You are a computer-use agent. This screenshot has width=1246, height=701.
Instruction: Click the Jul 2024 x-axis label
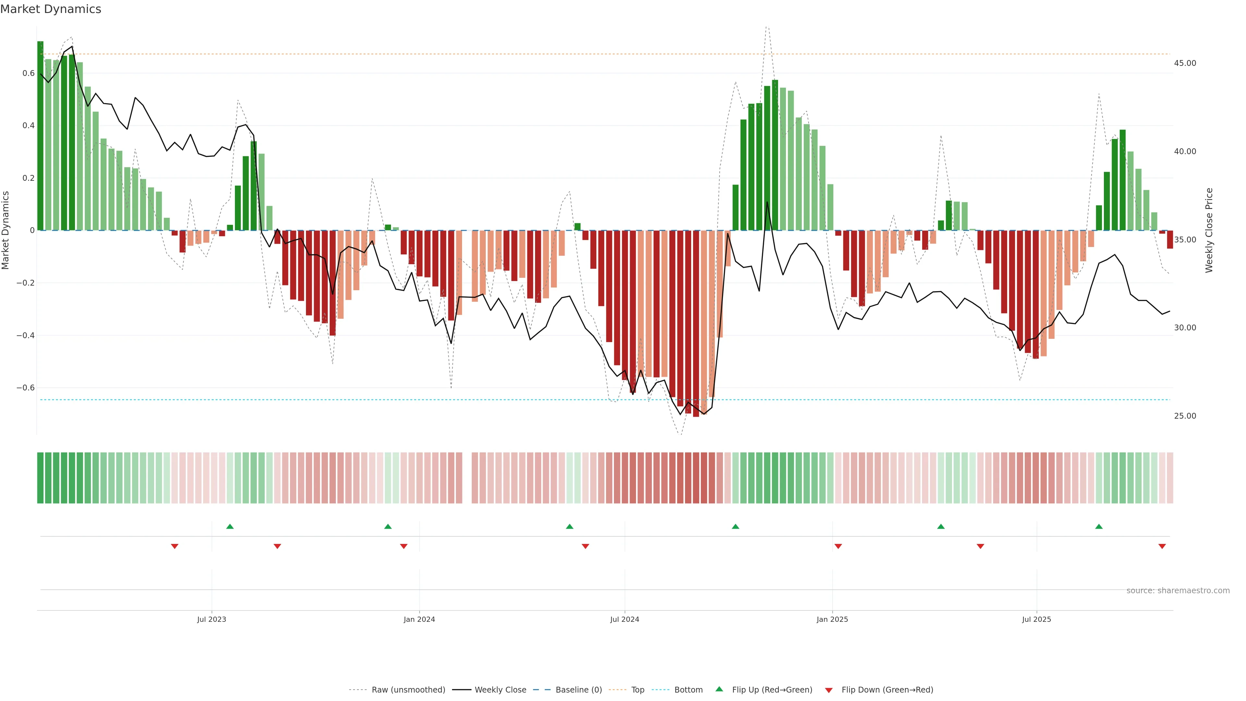tap(624, 619)
